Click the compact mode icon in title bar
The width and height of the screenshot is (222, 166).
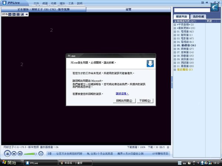203,3
